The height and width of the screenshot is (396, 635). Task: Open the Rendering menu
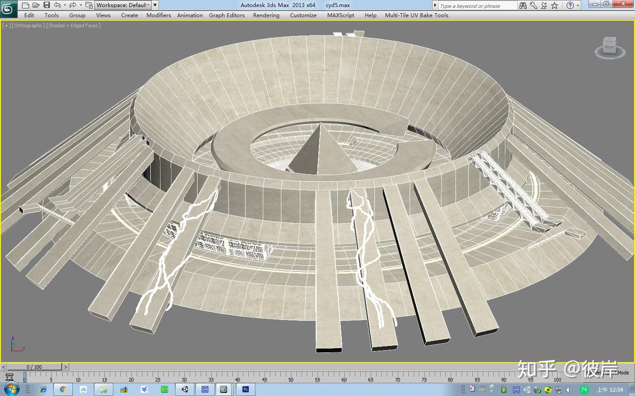(x=266, y=15)
